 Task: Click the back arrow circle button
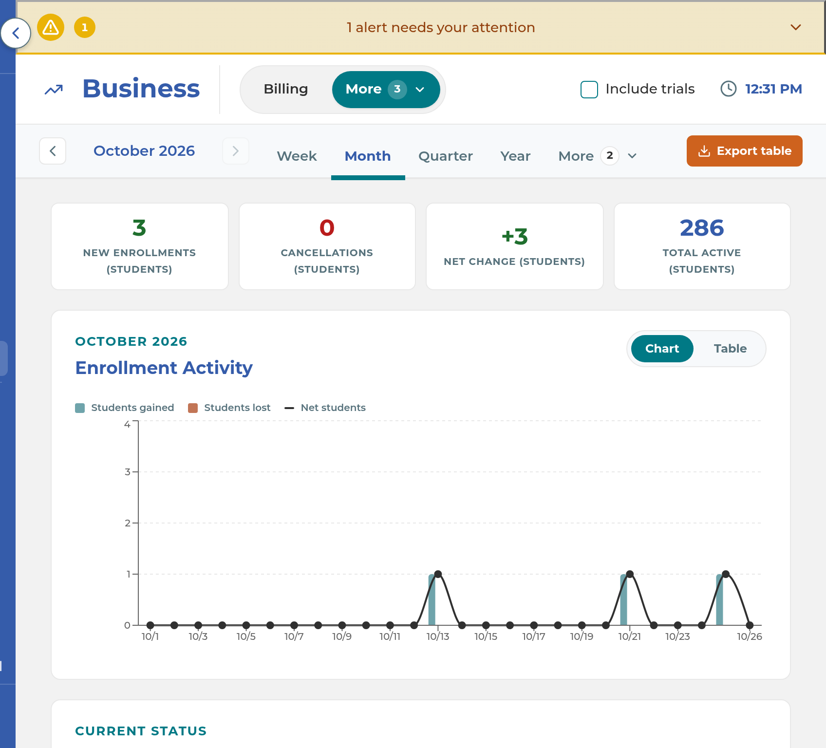pos(16,33)
